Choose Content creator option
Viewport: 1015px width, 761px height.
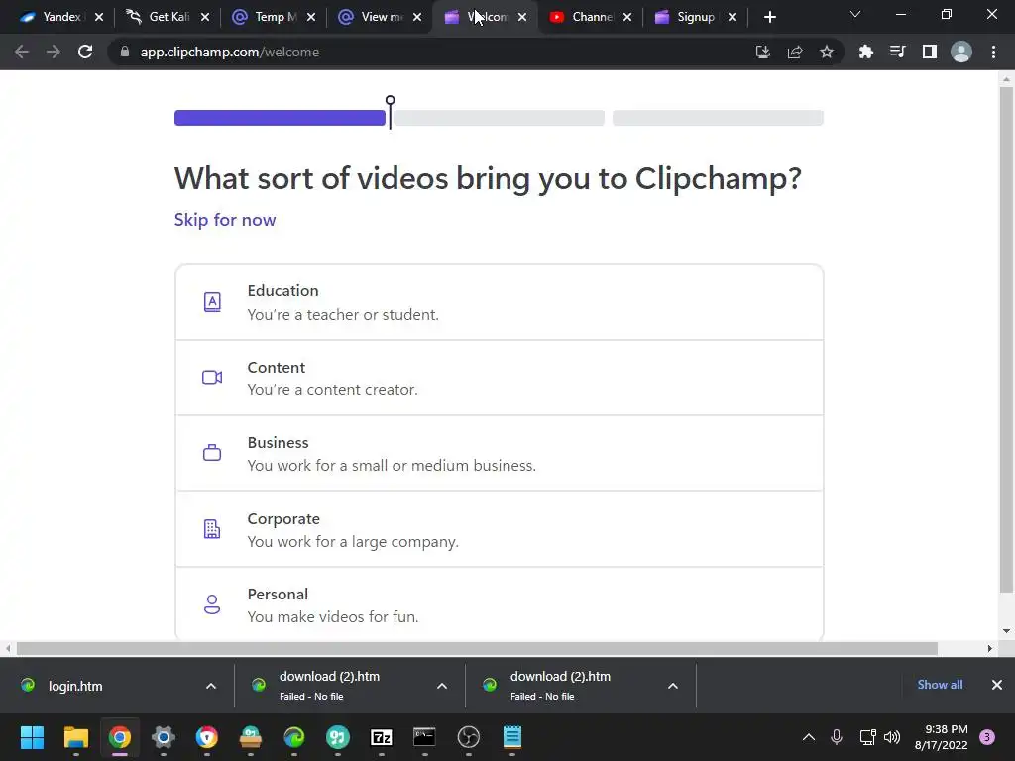tap(500, 378)
